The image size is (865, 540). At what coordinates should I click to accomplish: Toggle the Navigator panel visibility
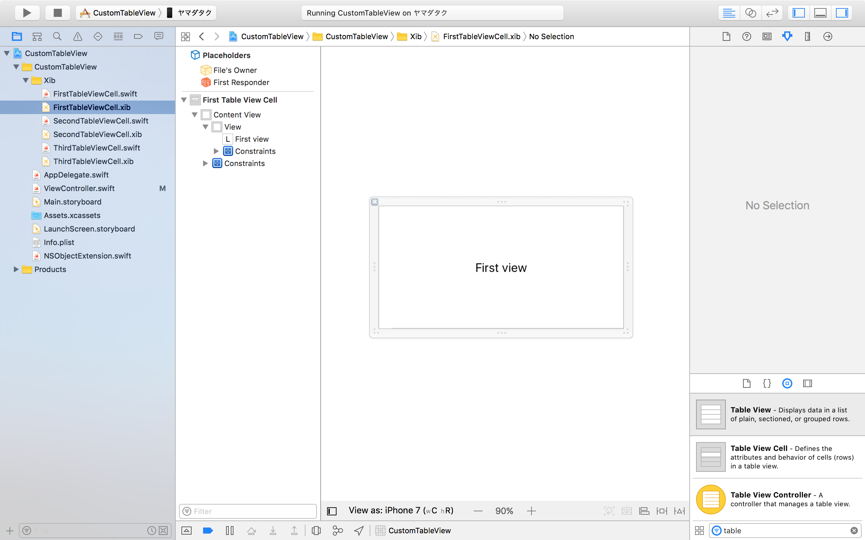(x=798, y=13)
